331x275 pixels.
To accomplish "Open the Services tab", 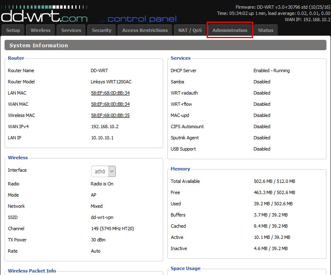I will (x=71, y=30).
